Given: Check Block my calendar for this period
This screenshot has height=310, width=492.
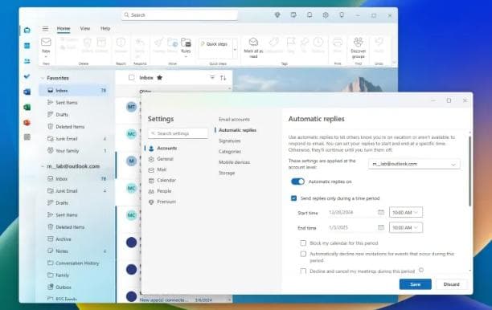Looking at the screenshot, I should [303, 243].
